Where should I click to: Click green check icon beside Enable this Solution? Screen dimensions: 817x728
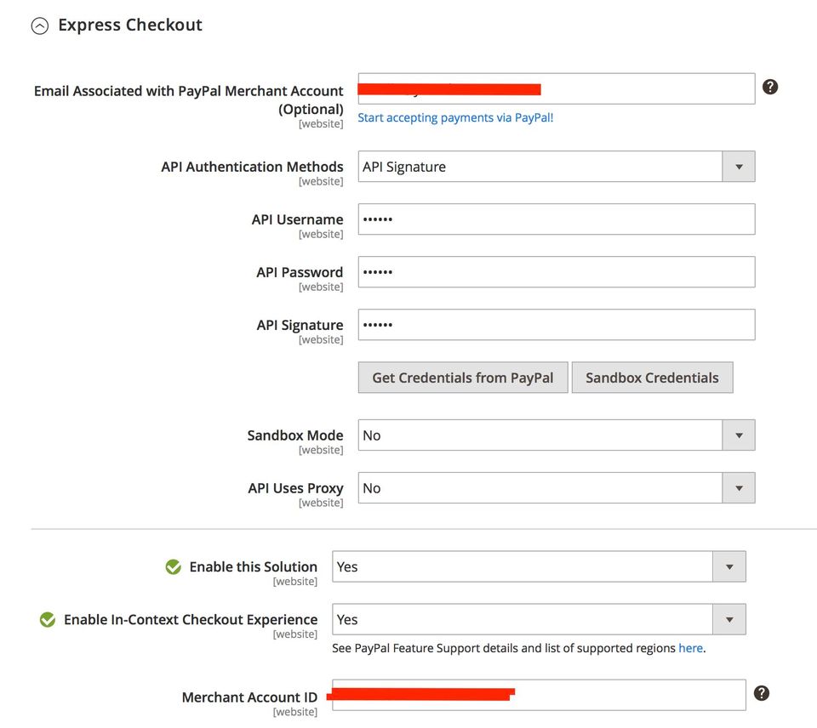pos(173,567)
